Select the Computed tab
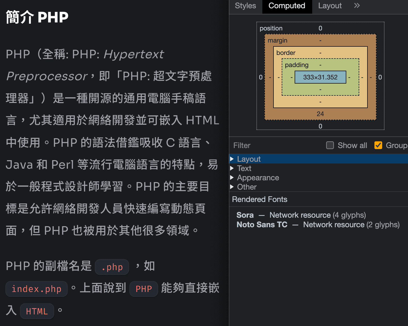 287,6
